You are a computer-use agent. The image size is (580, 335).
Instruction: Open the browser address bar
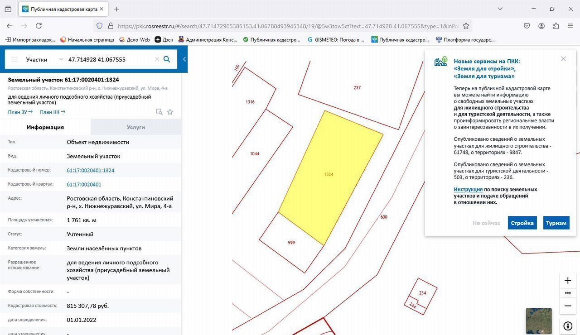(288, 26)
